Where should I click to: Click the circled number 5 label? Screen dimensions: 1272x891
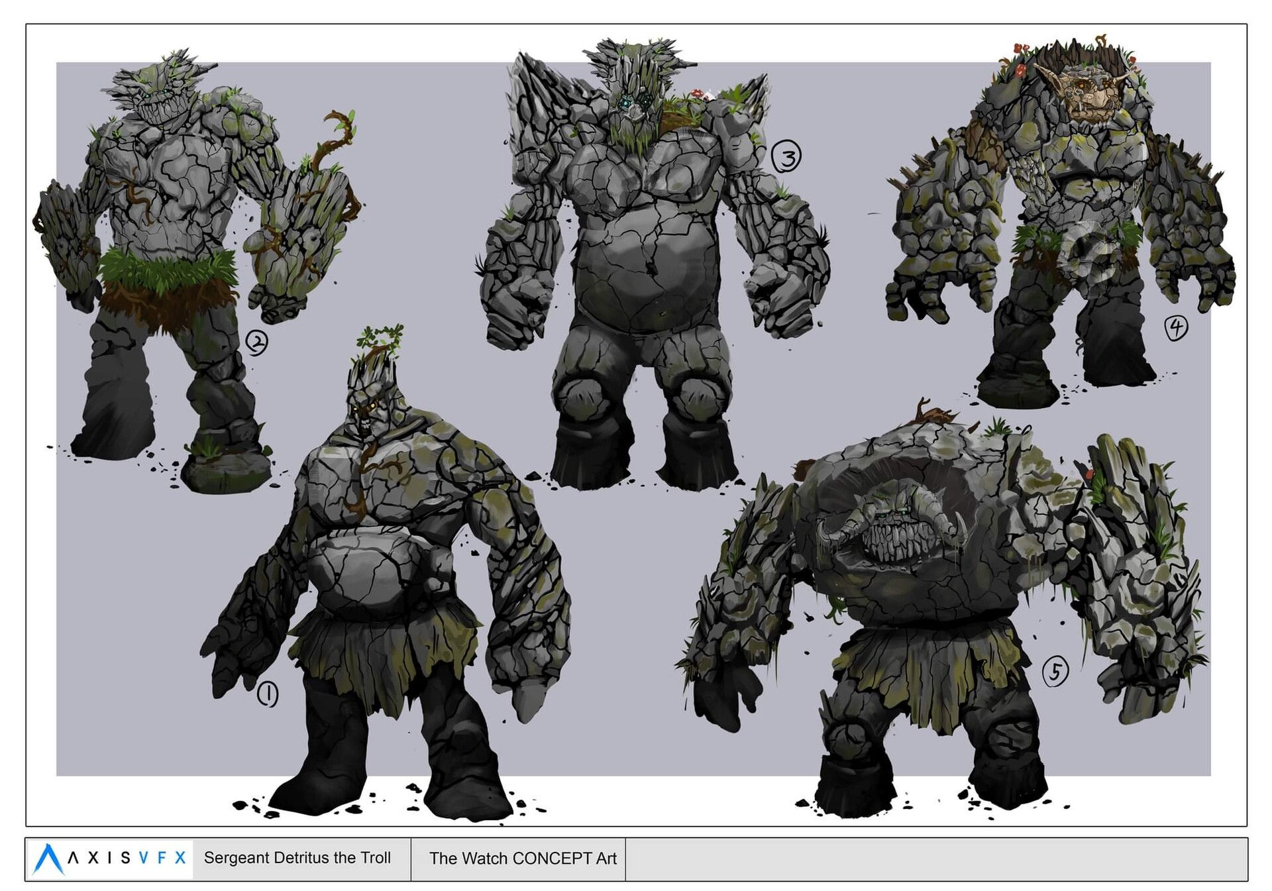pyautogui.click(x=1055, y=672)
